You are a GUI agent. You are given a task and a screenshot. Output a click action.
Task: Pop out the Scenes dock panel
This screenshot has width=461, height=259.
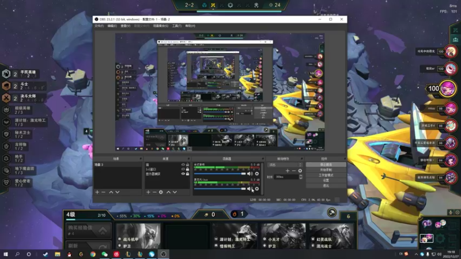pyautogui.click(x=141, y=159)
